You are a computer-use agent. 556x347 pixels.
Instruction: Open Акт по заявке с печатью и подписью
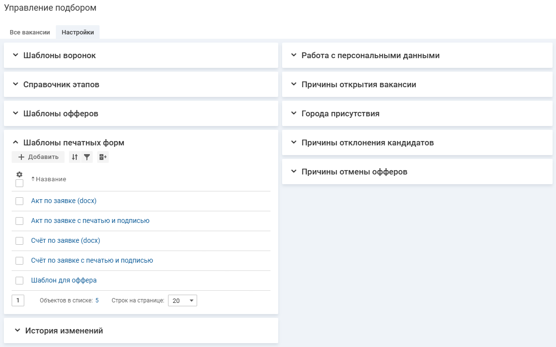90,221
